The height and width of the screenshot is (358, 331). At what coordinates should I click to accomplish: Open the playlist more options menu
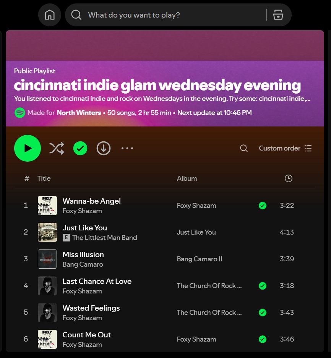(x=127, y=148)
